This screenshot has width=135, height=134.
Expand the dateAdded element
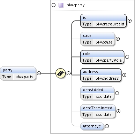pyautogui.click(x=117, y=93)
